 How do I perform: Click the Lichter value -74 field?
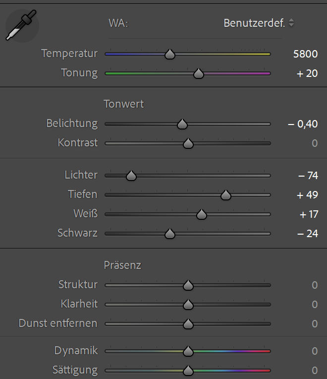click(x=308, y=175)
